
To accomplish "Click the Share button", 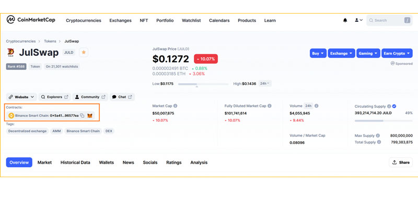I will pyautogui.click(x=401, y=163).
